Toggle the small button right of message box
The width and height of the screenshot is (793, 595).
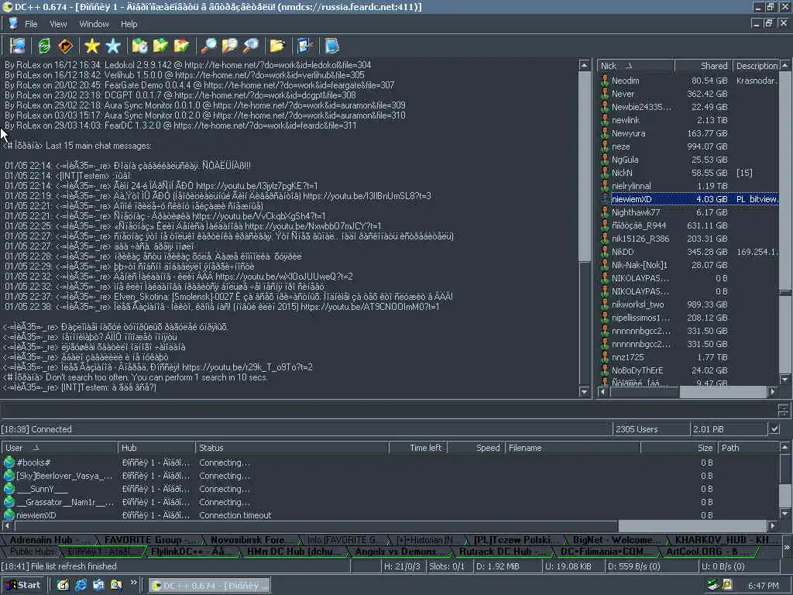tap(783, 410)
